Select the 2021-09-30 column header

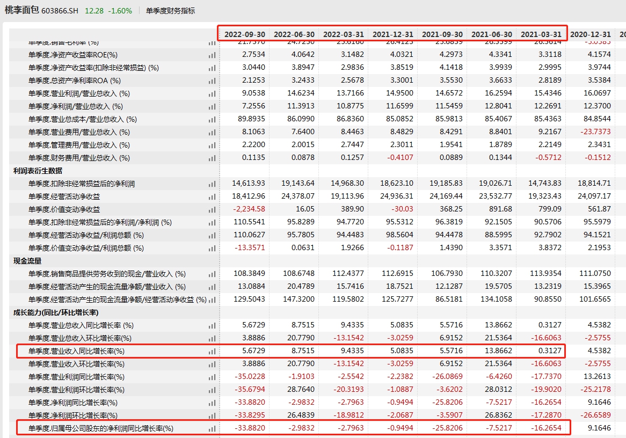point(442,34)
